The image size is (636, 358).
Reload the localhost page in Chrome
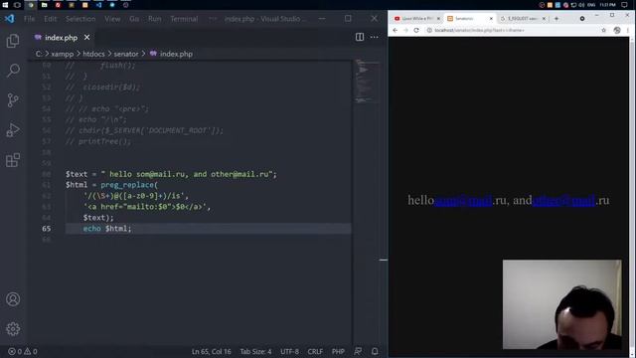tap(416, 30)
